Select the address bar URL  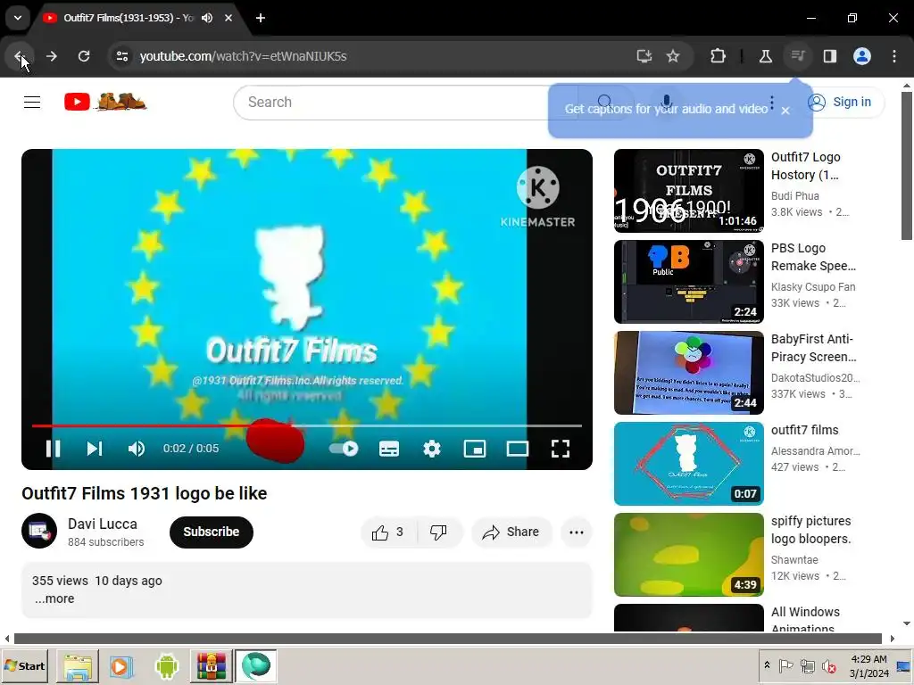click(x=243, y=56)
